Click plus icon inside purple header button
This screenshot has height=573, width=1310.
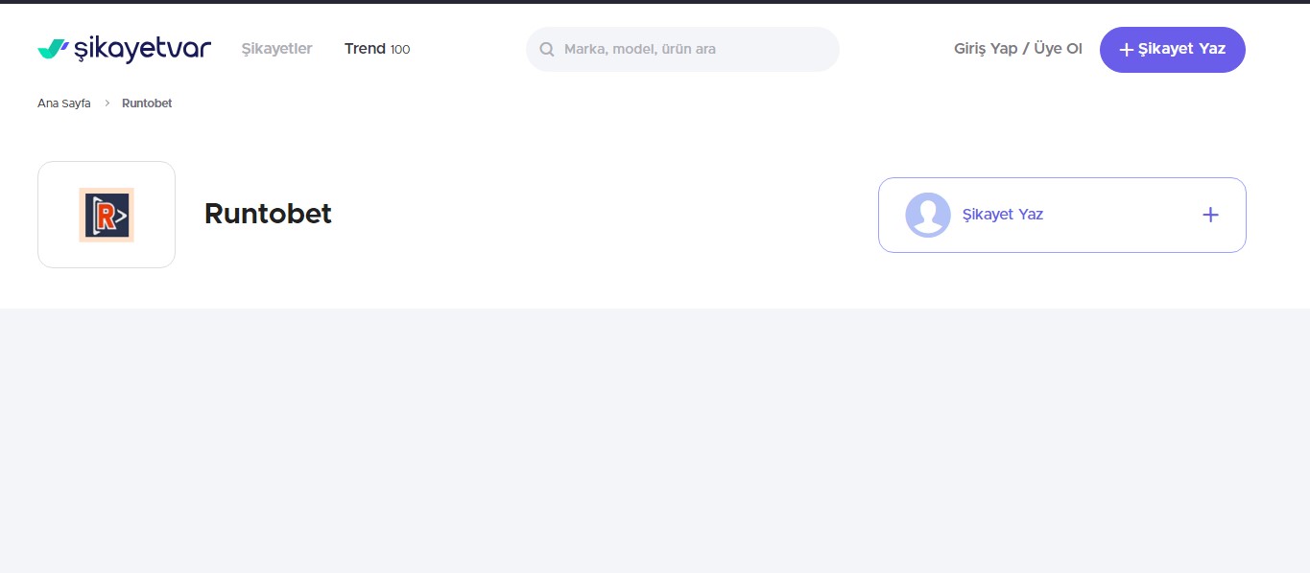(x=1127, y=50)
